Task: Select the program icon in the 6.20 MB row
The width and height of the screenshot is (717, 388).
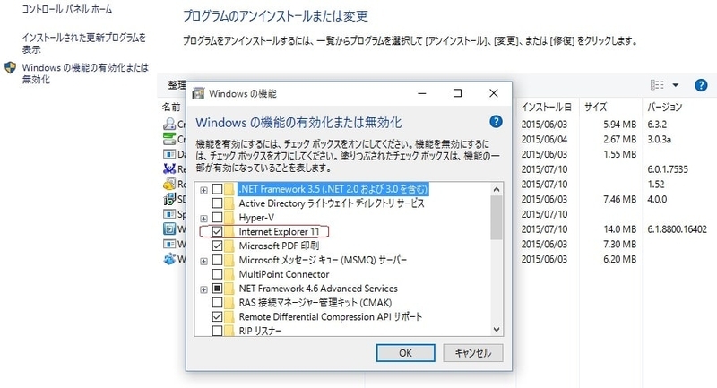Action: tap(169, 259)
